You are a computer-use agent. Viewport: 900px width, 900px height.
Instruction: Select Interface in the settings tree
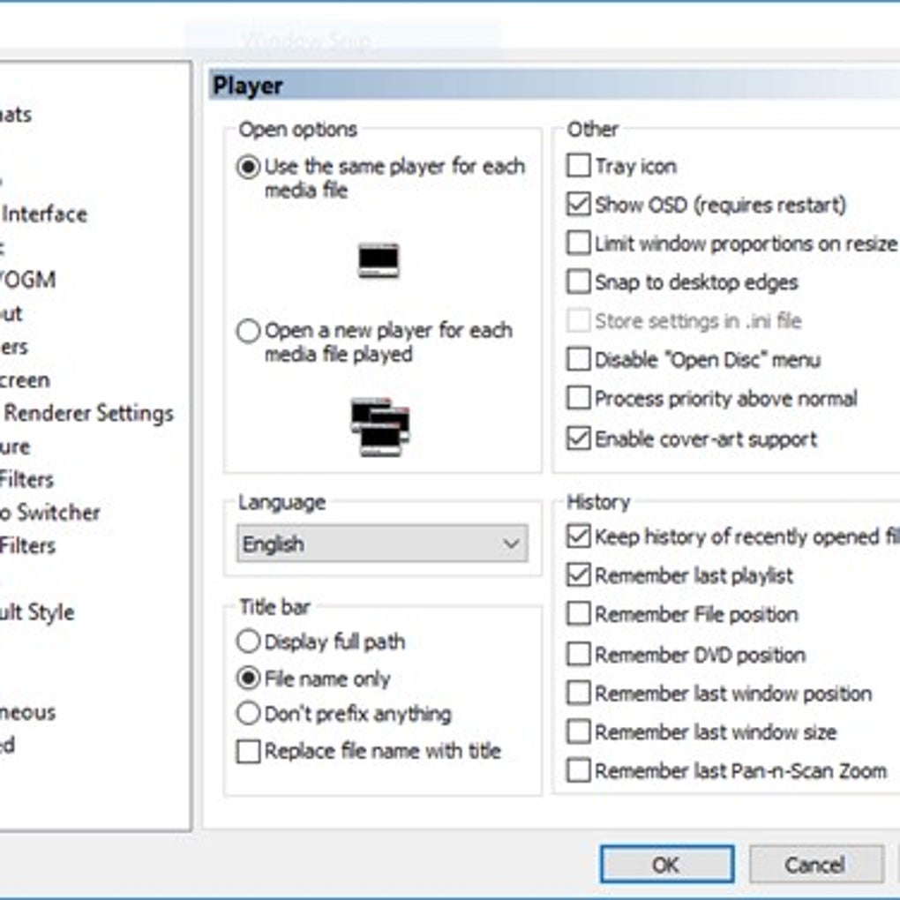point(46,214)
